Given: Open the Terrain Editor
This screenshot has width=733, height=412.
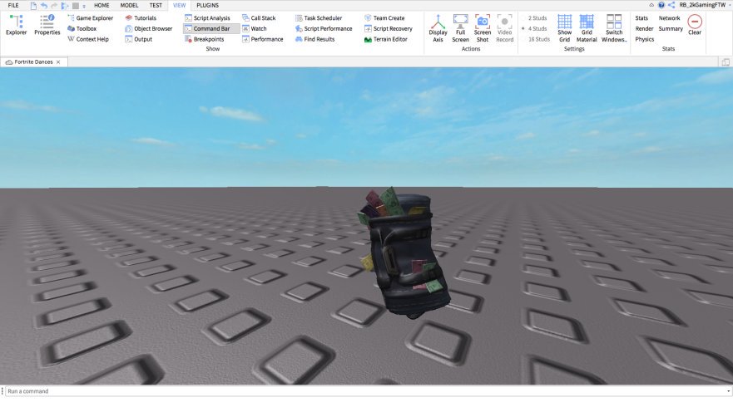Looking at the screenshot, I should 386,39.
